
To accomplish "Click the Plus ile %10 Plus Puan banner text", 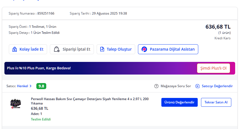I will pos(39,68).
